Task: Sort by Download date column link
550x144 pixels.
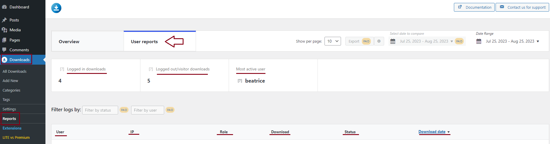Action: point(432,132)
